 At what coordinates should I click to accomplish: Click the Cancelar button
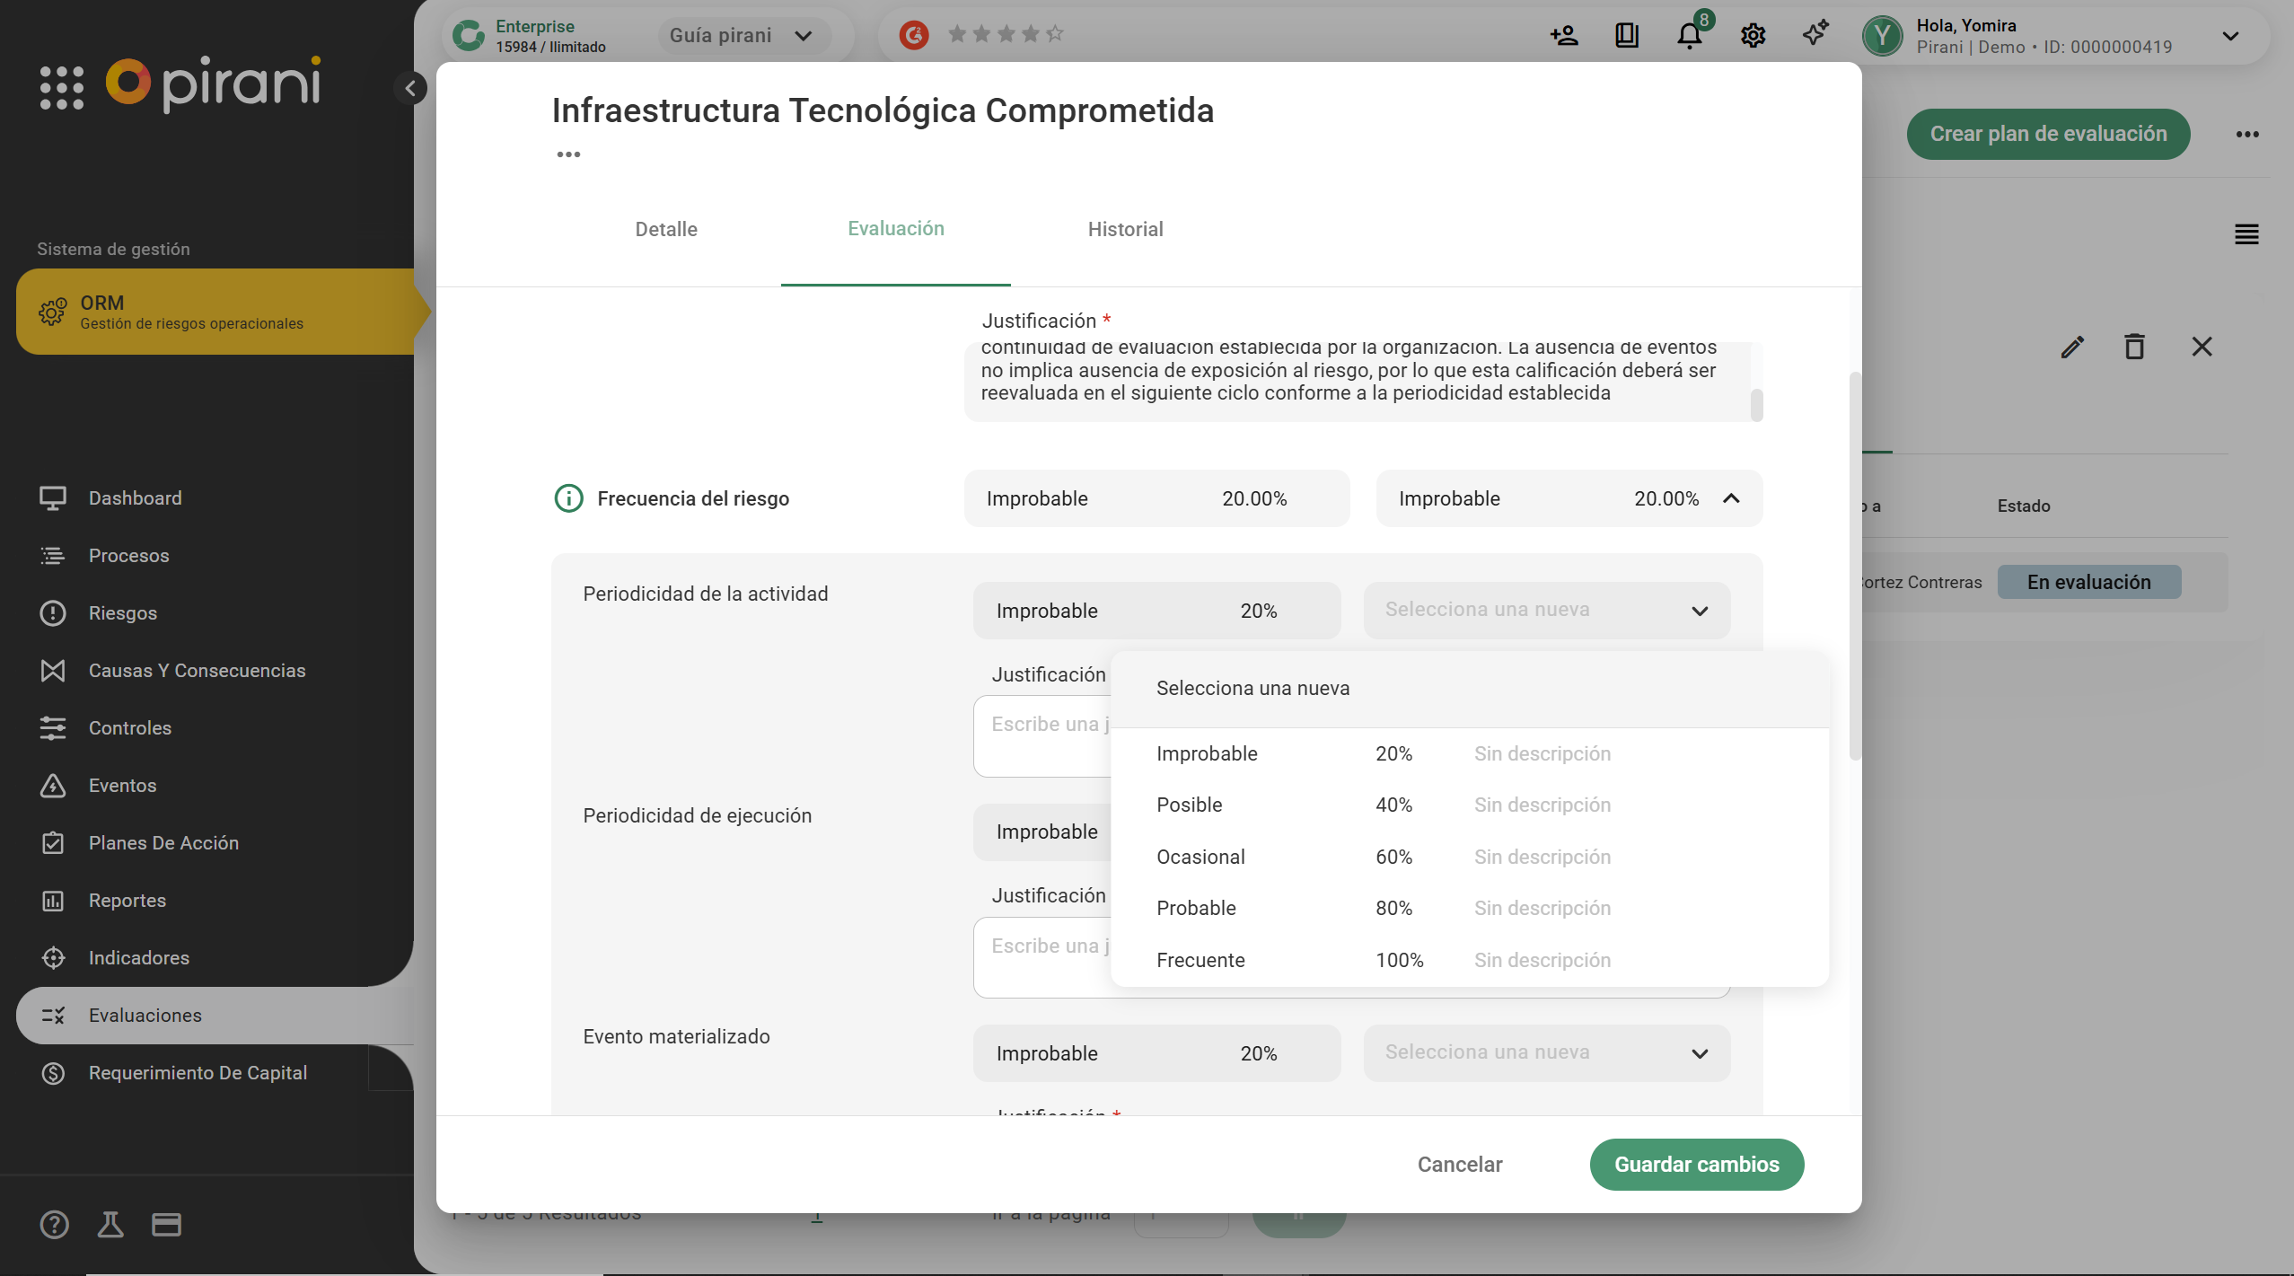[1459, 1164]
